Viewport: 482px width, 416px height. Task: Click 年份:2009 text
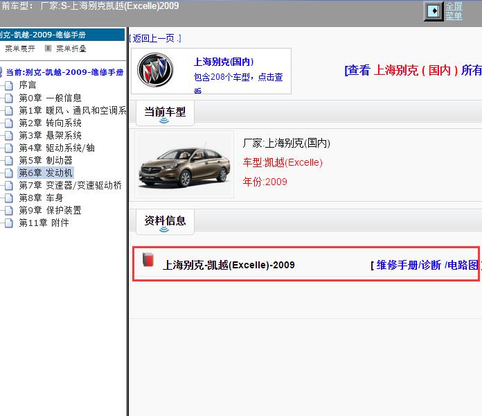tap(265, 182)
